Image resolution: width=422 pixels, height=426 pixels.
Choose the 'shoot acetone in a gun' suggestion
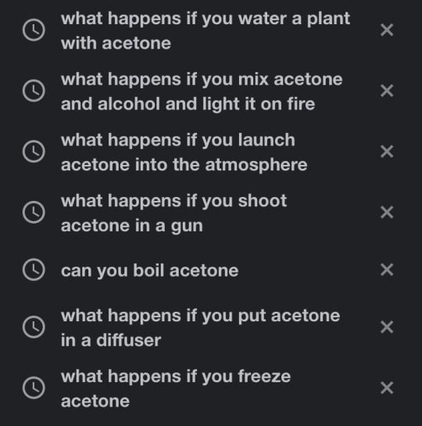tap(173, 213)
